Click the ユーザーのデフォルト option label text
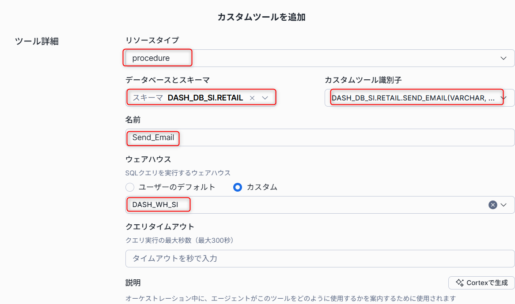515x304 pixels. [177, 187]
